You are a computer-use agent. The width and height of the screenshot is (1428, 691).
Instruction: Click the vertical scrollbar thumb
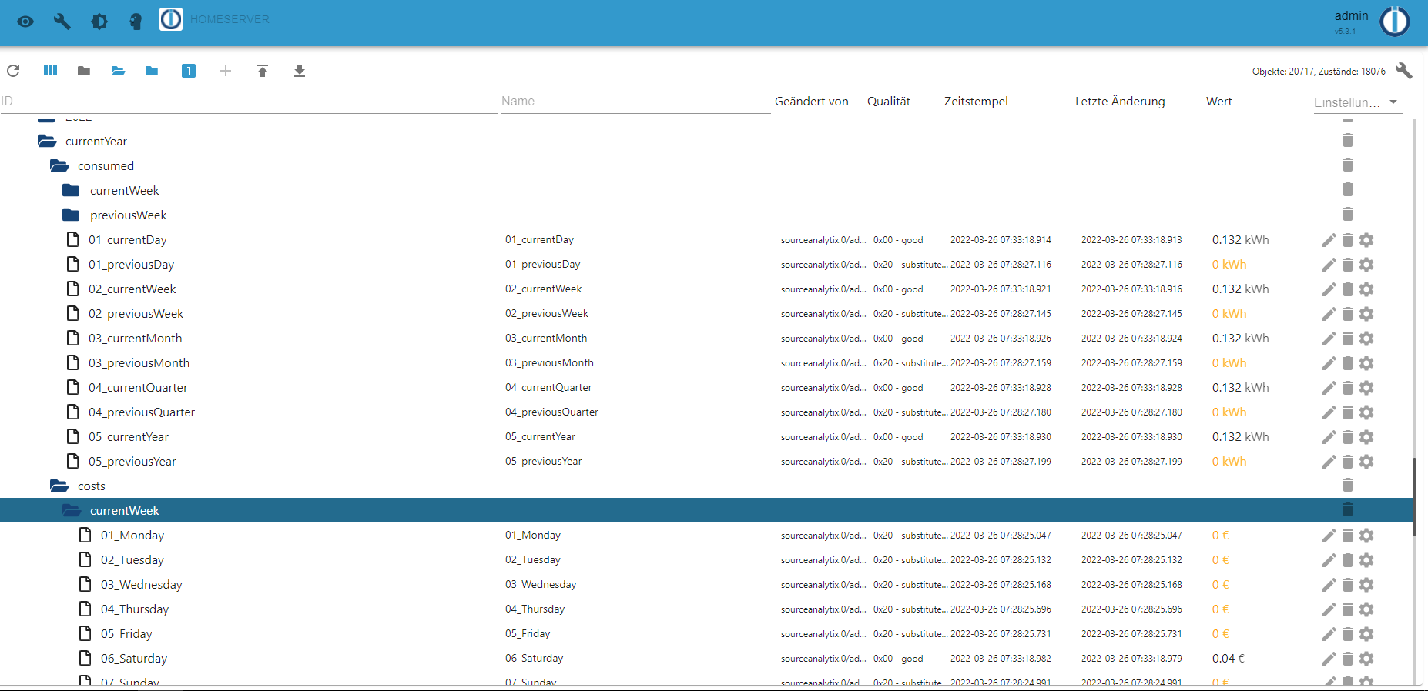click(1414, 496)
